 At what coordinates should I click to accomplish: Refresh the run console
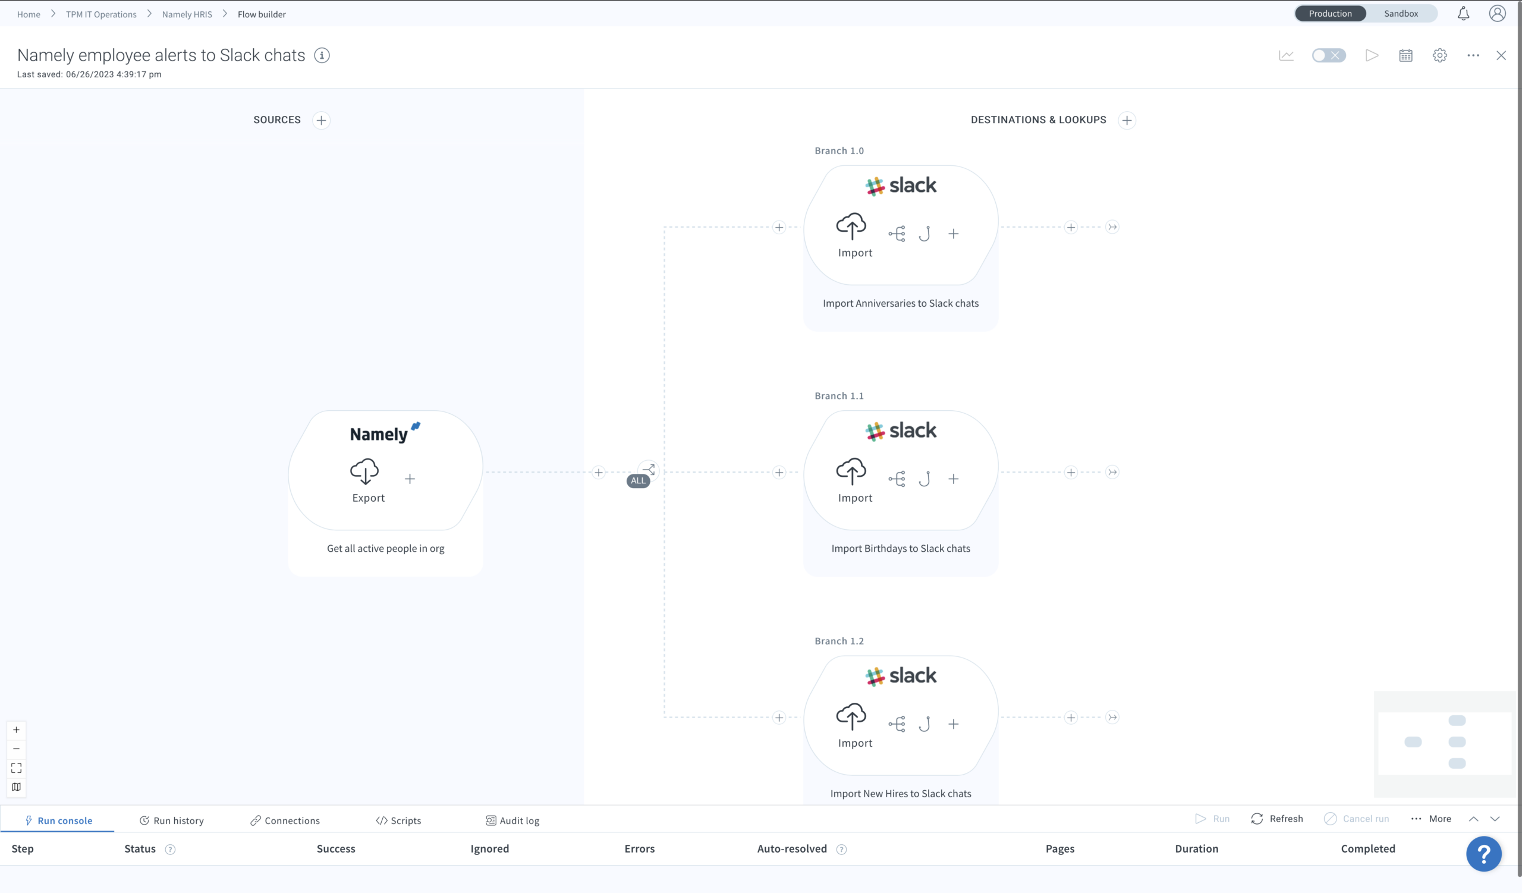coord(1277,819)
